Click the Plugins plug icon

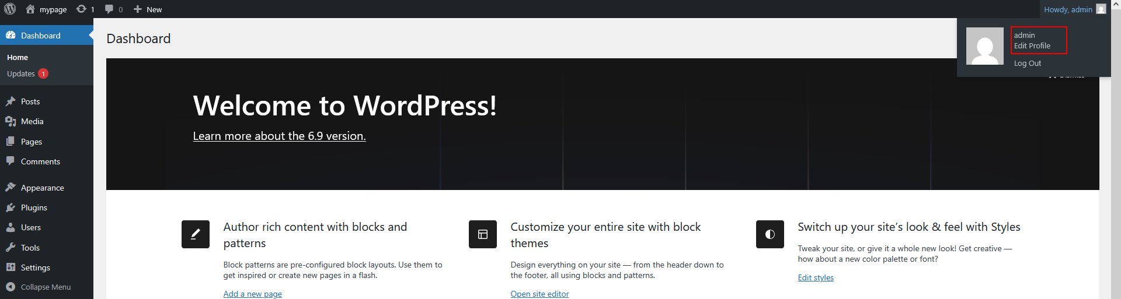click(x=11, y=207)
